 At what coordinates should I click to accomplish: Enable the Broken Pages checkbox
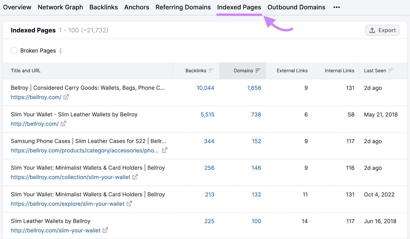[14, 50]
